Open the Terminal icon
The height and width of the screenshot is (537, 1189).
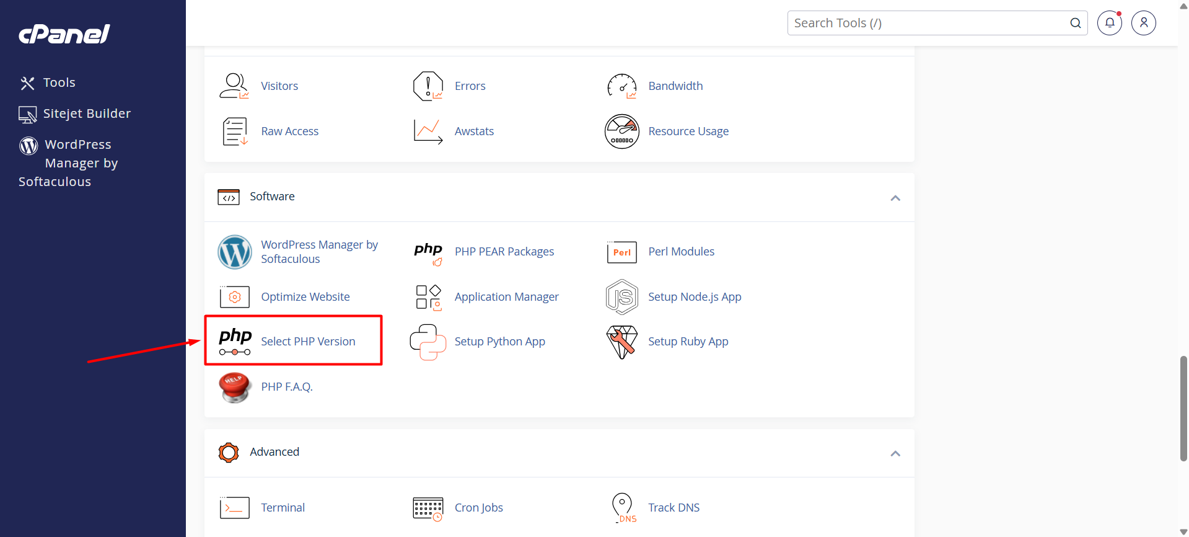pyautogui.click(x=235, y=508)
